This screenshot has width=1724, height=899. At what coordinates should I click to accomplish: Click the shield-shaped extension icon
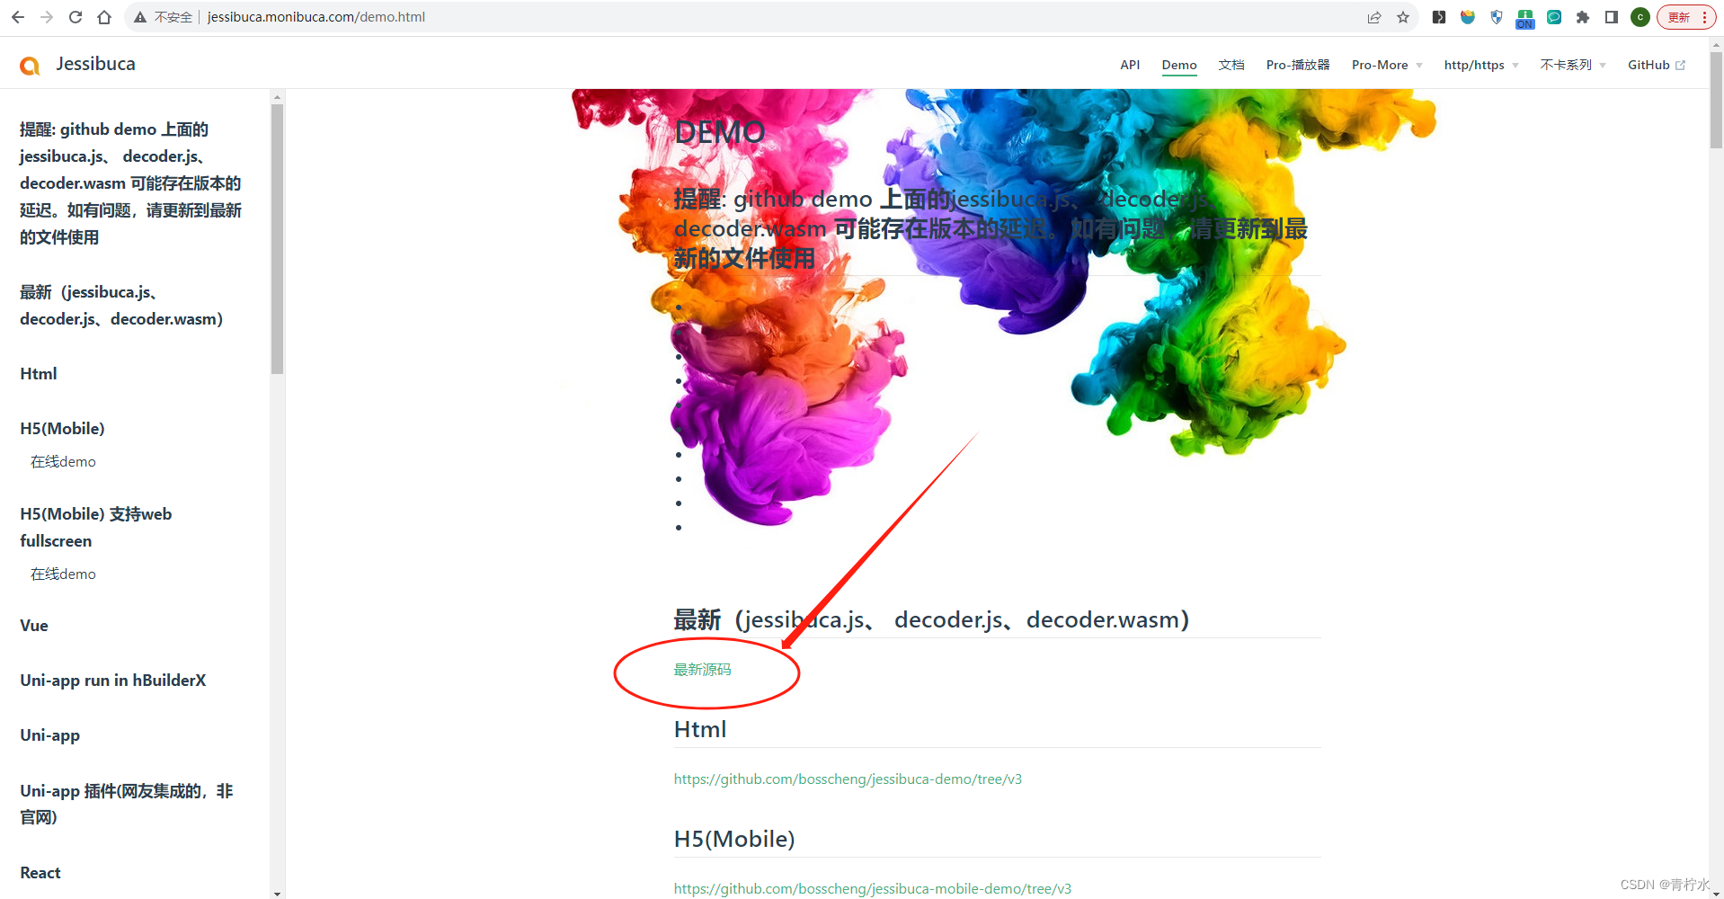pyautogui.click(x=1496, y=17)
